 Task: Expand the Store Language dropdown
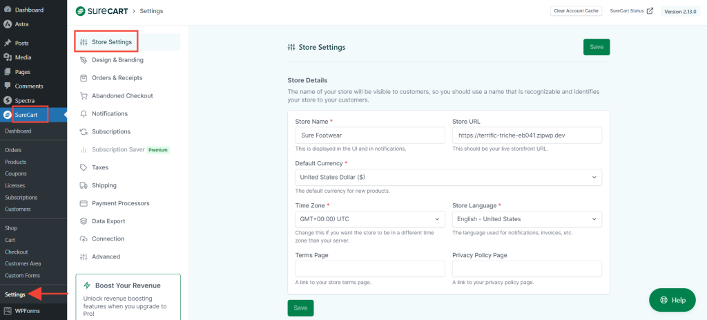(527, 219)
